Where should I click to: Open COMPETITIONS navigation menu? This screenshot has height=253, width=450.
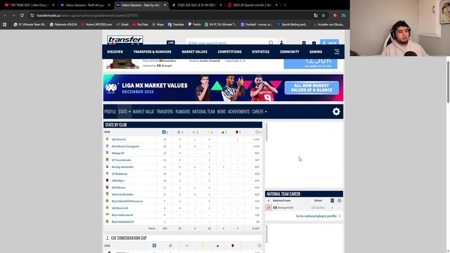click(x=230, y=52)
